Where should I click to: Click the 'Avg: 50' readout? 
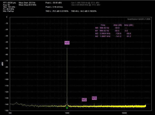[6, 5]
